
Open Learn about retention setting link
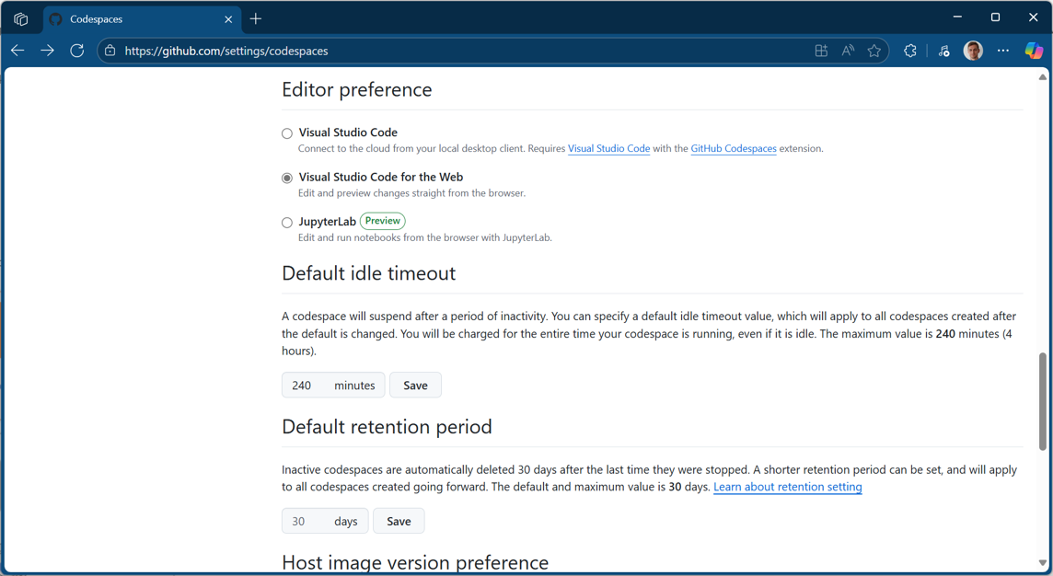(x=787, y=487)
